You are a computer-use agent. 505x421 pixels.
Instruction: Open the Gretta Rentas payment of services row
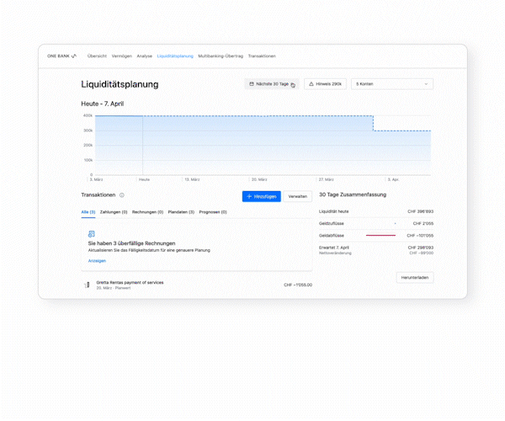point(197,285)
